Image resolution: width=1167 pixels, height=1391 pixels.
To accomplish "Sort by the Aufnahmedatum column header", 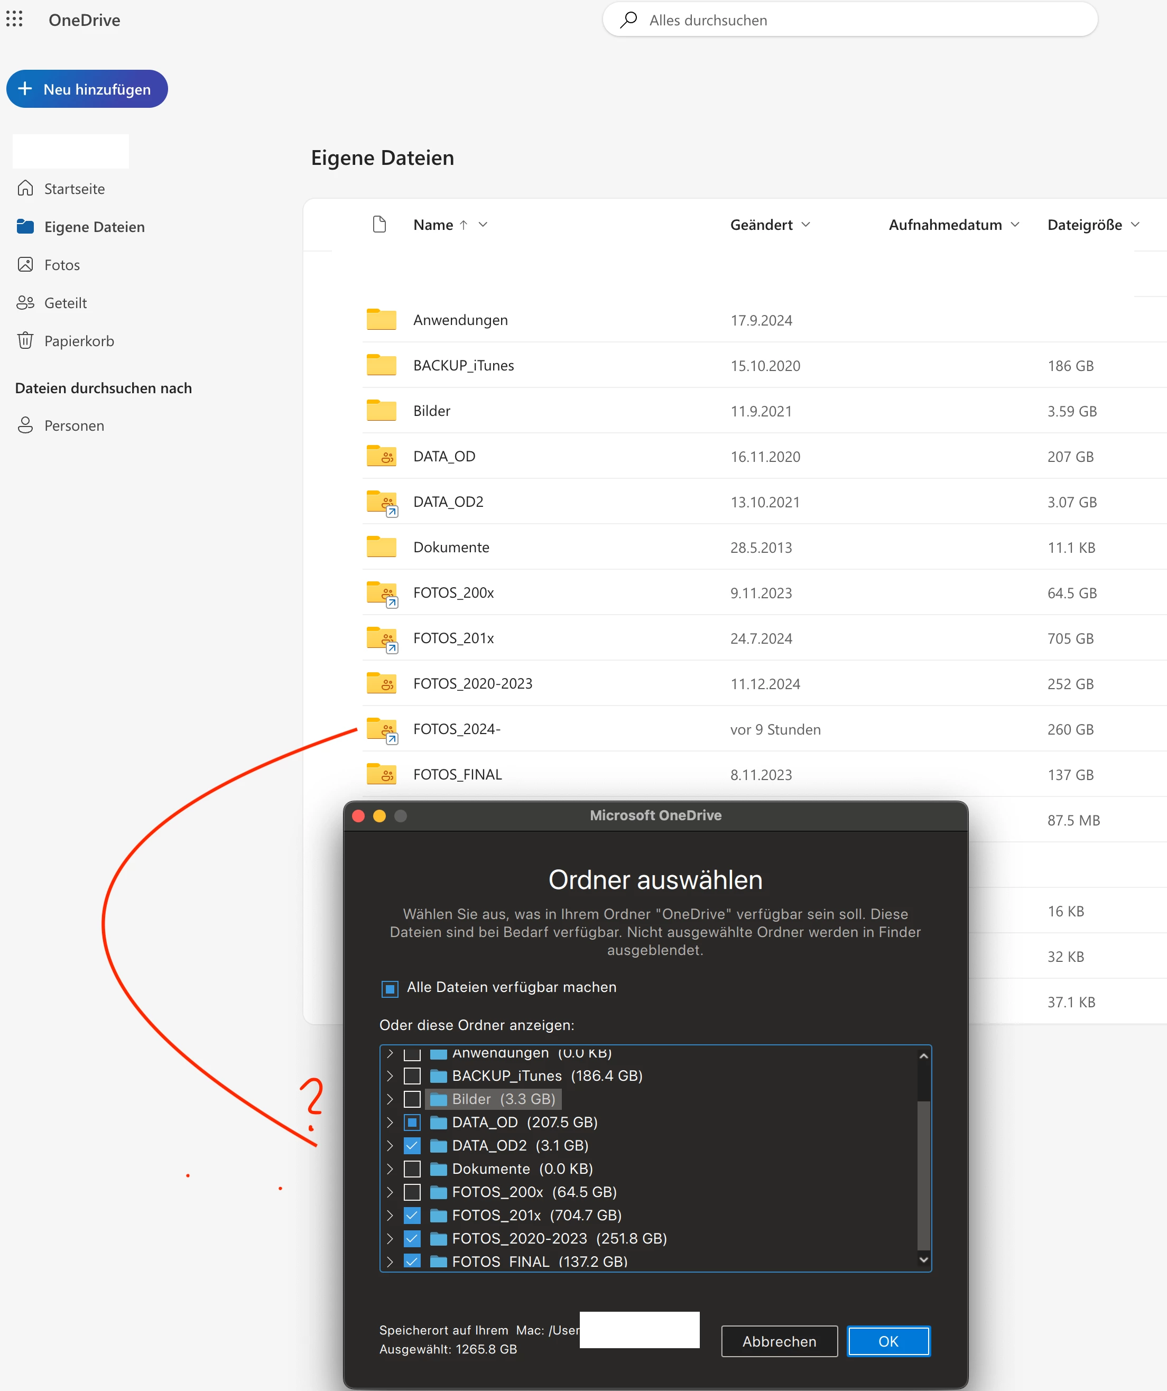I will point(944,225).
